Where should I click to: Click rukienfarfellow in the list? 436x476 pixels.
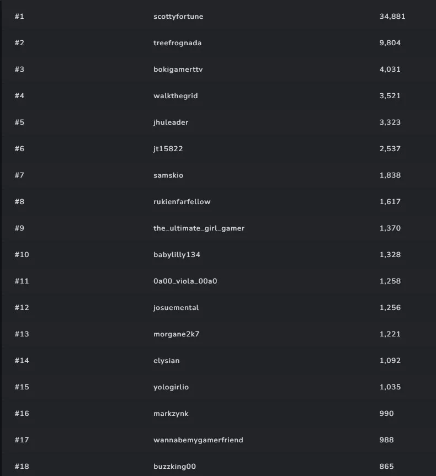tap(182, 202)
